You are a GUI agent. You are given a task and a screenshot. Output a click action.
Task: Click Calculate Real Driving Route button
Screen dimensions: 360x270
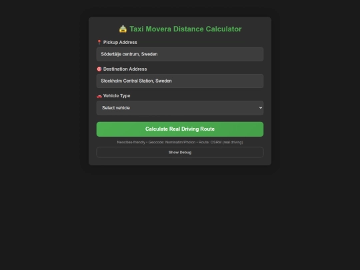180,129
